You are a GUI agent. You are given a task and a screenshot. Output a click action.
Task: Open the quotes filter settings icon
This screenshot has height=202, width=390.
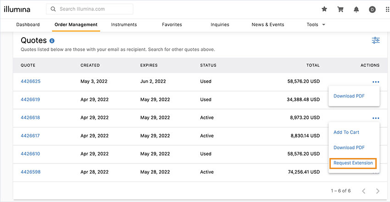tap(376, 41)
